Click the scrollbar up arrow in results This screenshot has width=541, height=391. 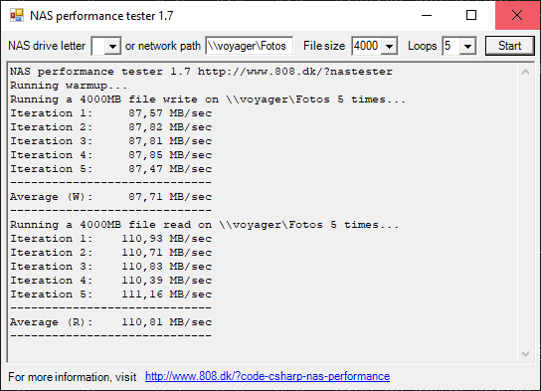pyautogui.click(x=525, y=72)
